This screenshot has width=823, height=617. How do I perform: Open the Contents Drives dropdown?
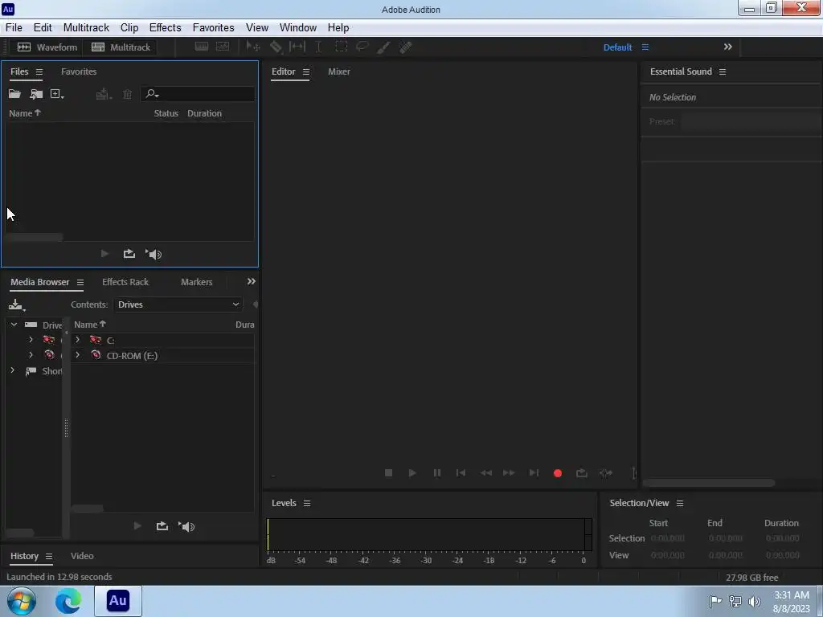pyautogui.click(x=178, y=304)
